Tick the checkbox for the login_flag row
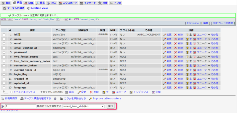 [x=4, y=74]
